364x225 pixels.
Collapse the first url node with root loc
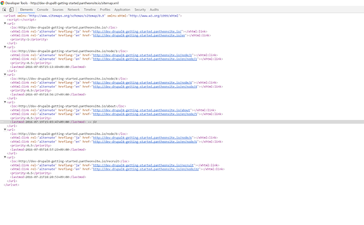(x=5, y=23)
